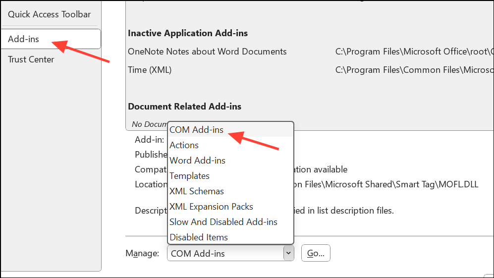Click the Document Related Add-ins heading

click(184, 106)
